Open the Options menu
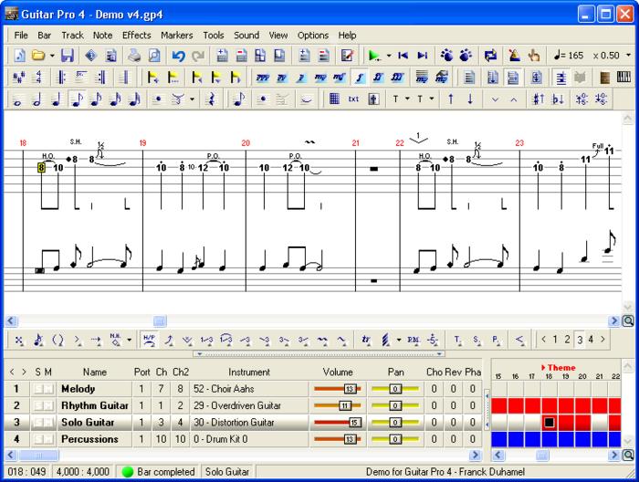The image size is (639, 482). coord(312,36)
